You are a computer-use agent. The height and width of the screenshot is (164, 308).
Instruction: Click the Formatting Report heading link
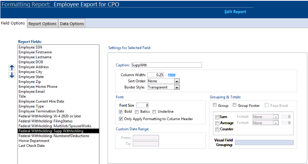26,5
